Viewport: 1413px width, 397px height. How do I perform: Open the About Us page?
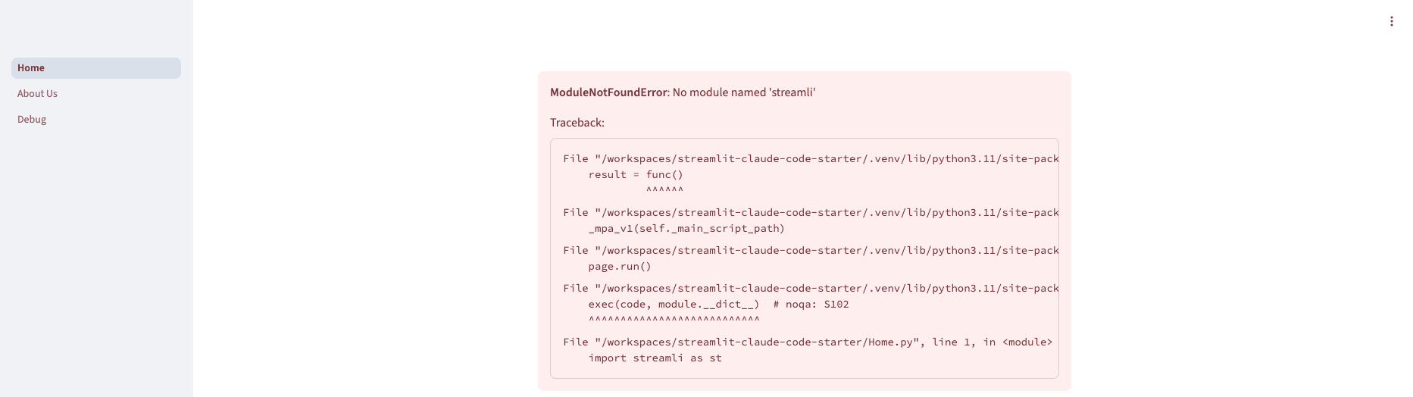[x=37, y=94]
